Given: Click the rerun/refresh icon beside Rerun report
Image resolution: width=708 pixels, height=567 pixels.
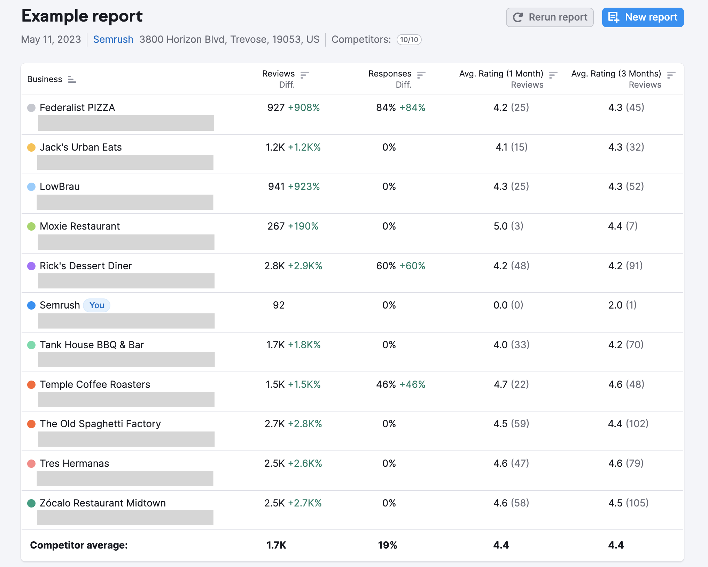Looking at the screenshot, I should (519, 17).
